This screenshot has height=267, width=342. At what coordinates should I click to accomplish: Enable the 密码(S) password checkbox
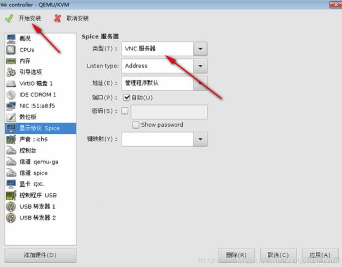click(125, 111)
